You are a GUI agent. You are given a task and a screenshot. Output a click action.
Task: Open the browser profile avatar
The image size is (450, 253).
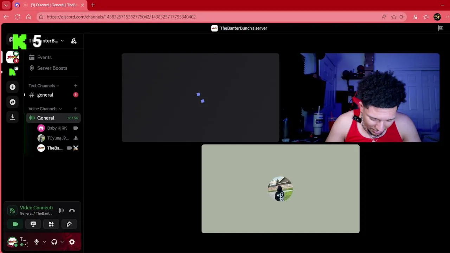tap(437, 17)
